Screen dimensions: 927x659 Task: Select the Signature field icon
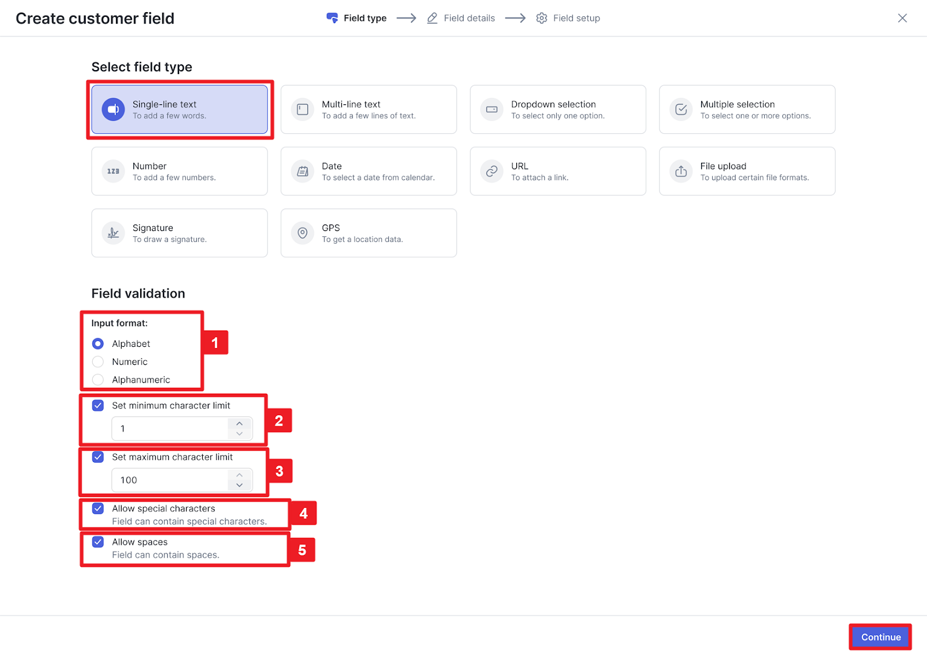pyautogui.click(x=114, y=233)
